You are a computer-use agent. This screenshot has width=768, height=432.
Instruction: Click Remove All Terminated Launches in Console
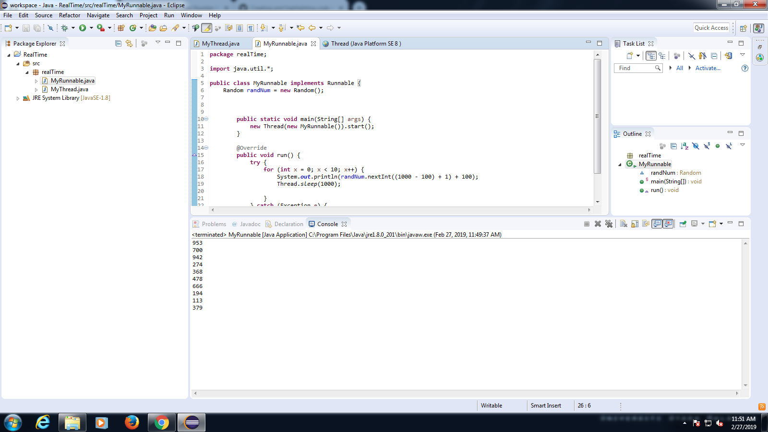coord(609,224)
